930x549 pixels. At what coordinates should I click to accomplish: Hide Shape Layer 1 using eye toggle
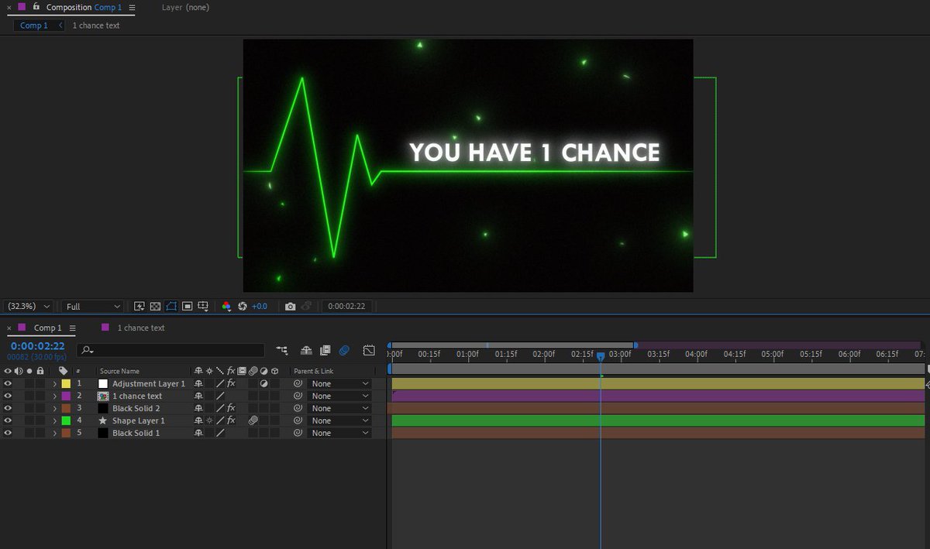pyautogui.click(x=8, y=421)
